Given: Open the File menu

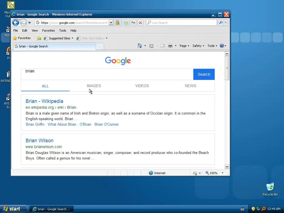Looking at the screenshot, I should click(x=16, y=31).
